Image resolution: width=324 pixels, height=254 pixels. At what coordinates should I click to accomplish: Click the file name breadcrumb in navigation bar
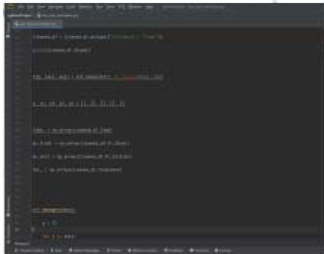pos(55,15)
